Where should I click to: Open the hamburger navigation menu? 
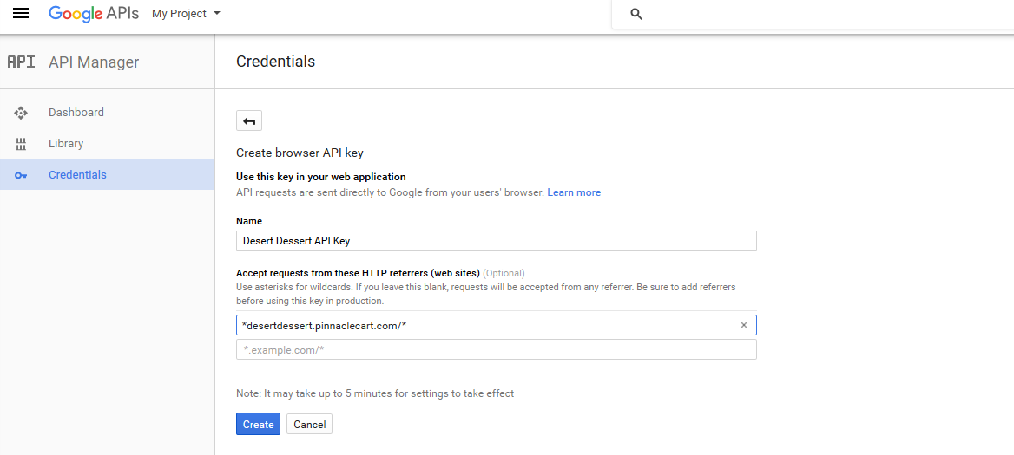[x=21, y=14]
